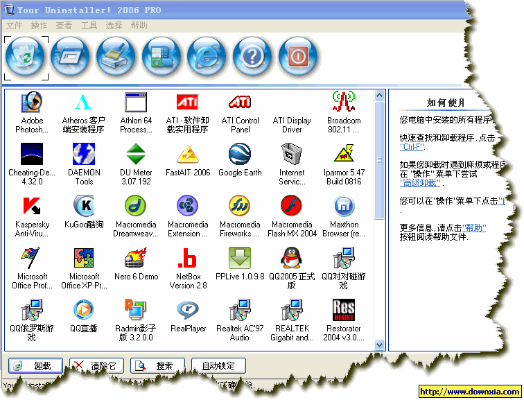Open the Internet Explorer trace eraser icon
Image resolution: width=524 pixels, height=400 pixels.
point(207,58)
